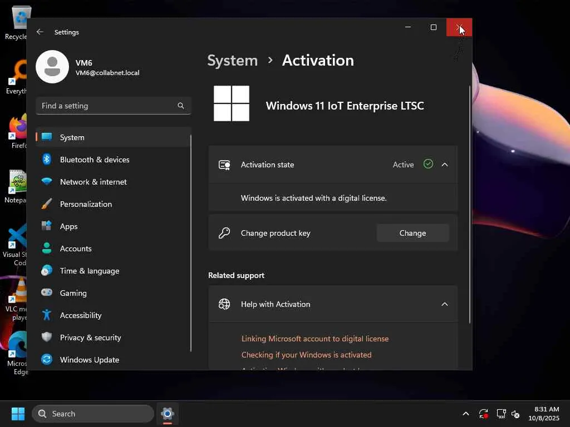The height and width of the screenshot is (427, 570).
Task: Open Privacy & security settings
Action: coord(113,337)
